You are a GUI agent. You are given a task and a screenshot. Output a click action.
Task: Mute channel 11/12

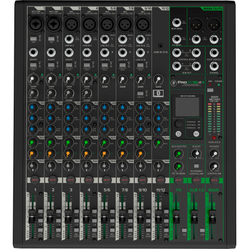[160, 180]
